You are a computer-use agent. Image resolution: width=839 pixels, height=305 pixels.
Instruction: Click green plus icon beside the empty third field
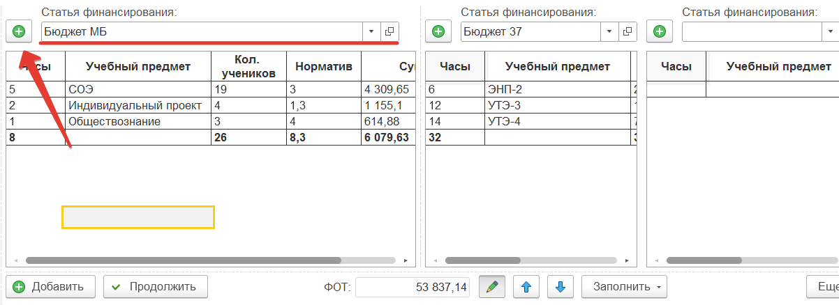pyautogui.click(x=659, y=31)
